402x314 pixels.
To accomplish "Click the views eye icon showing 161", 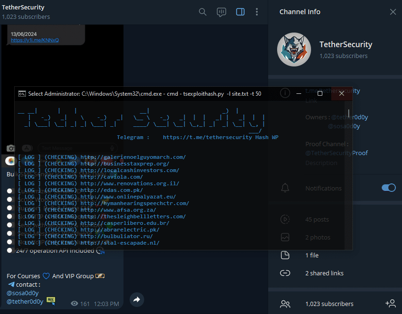I will pyautogui.click(x=74, y=304).
